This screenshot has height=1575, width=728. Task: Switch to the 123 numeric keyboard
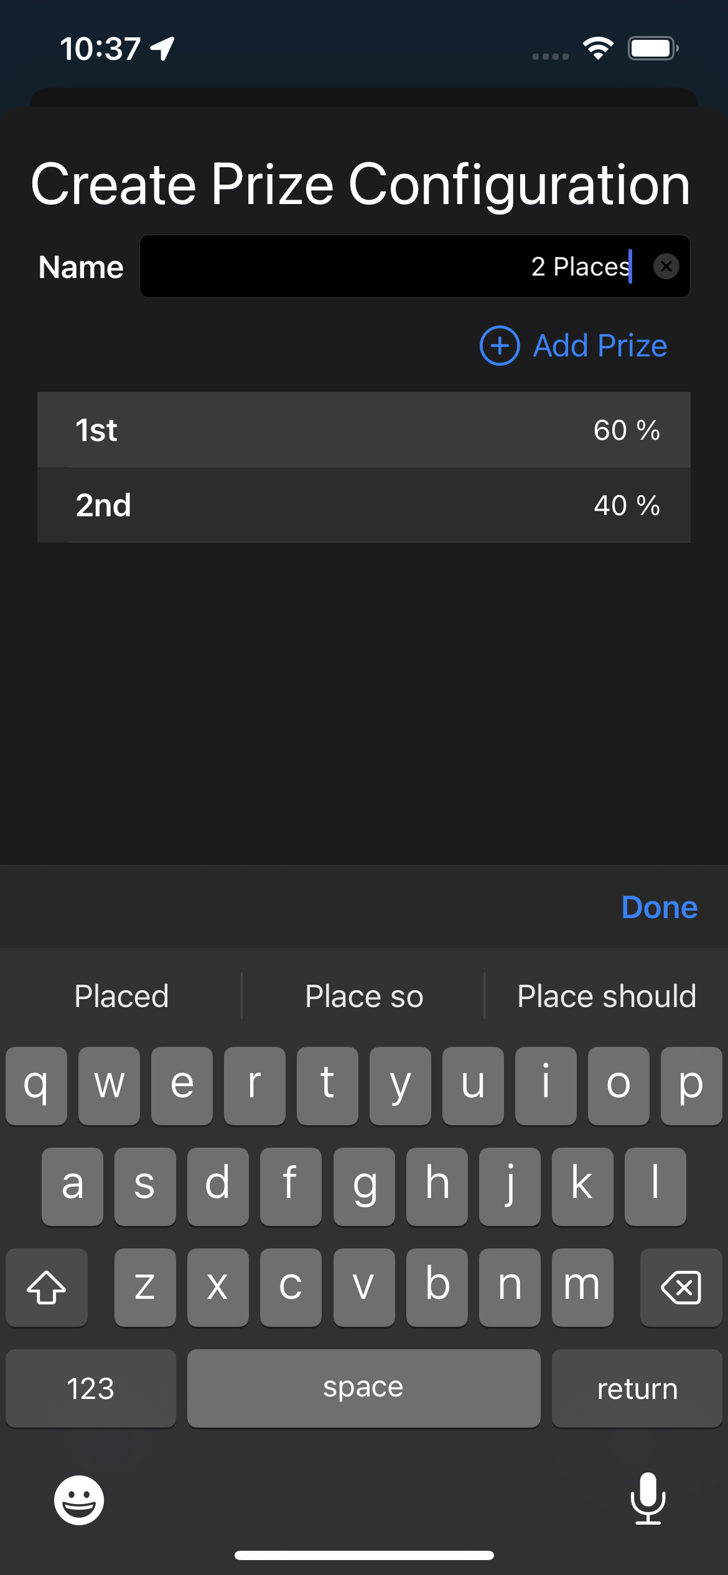tap(91, 1388)
